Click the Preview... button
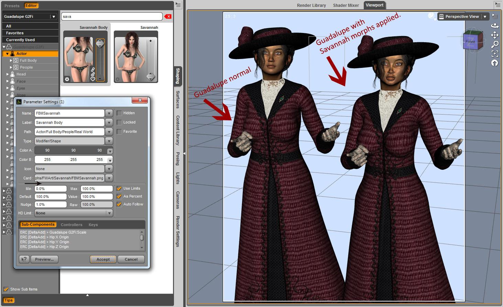503x307 pixels. (x=44, y=259)
